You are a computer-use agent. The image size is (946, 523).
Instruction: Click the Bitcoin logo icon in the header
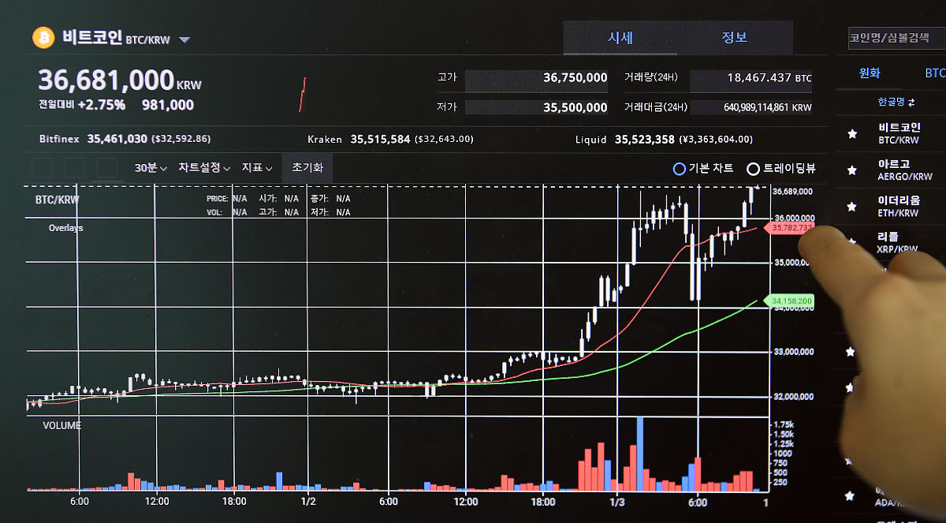[44, 38]
